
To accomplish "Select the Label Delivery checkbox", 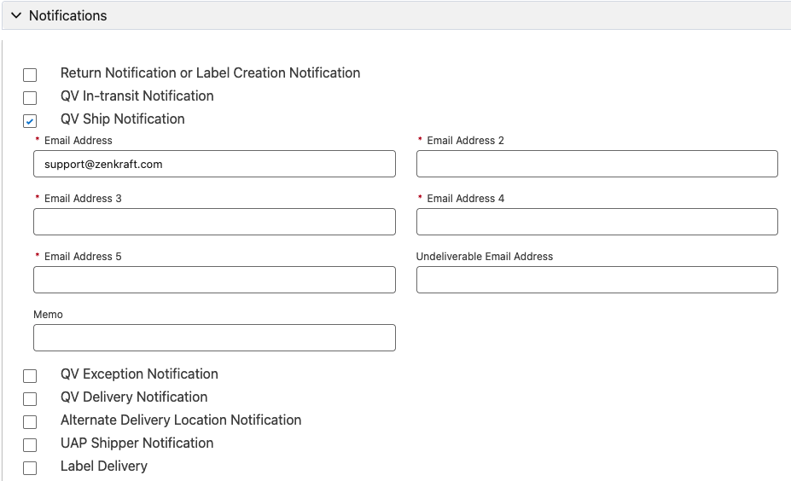I will click(30, 468).
